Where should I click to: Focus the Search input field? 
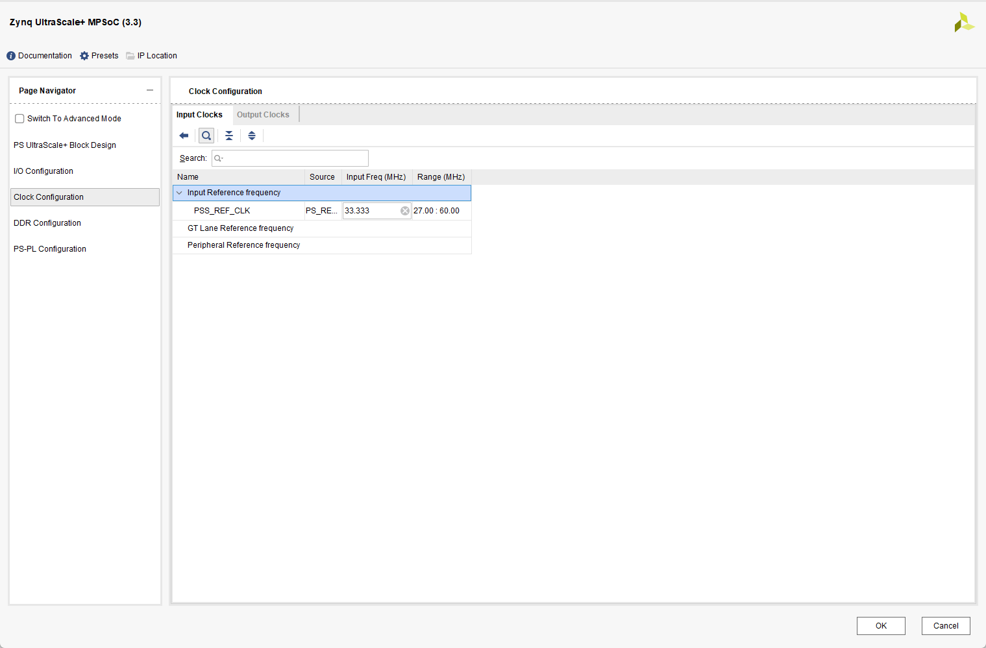pos(290,158)
